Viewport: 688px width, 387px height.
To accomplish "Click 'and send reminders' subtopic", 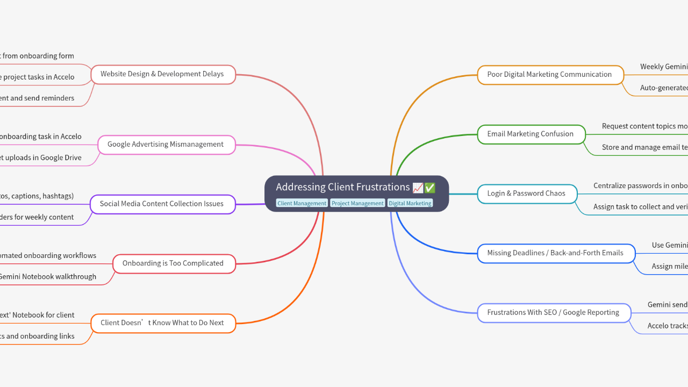I will [x=37, y=98].
